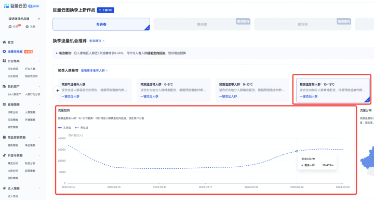The image size is (374, 200).
Task: Toggle the 预估值 dotted legend series
Action: click(82, 128)
